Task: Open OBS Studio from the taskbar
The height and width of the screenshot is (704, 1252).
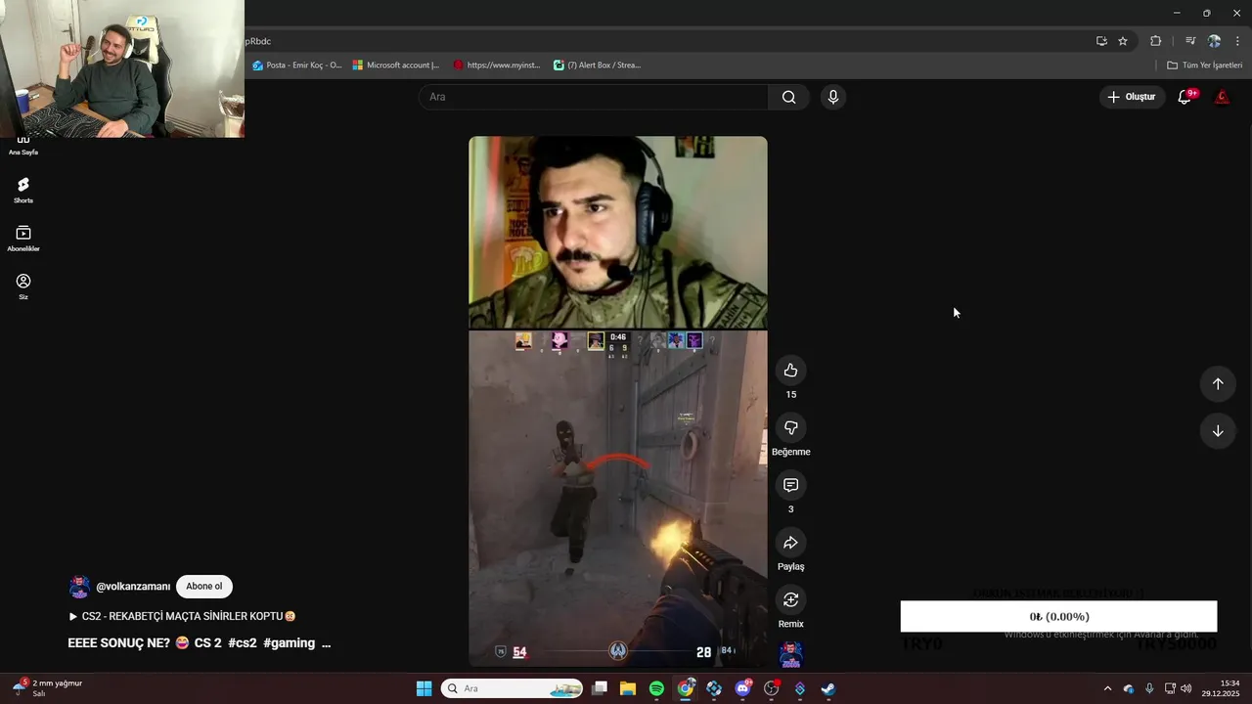Action: 771,689
